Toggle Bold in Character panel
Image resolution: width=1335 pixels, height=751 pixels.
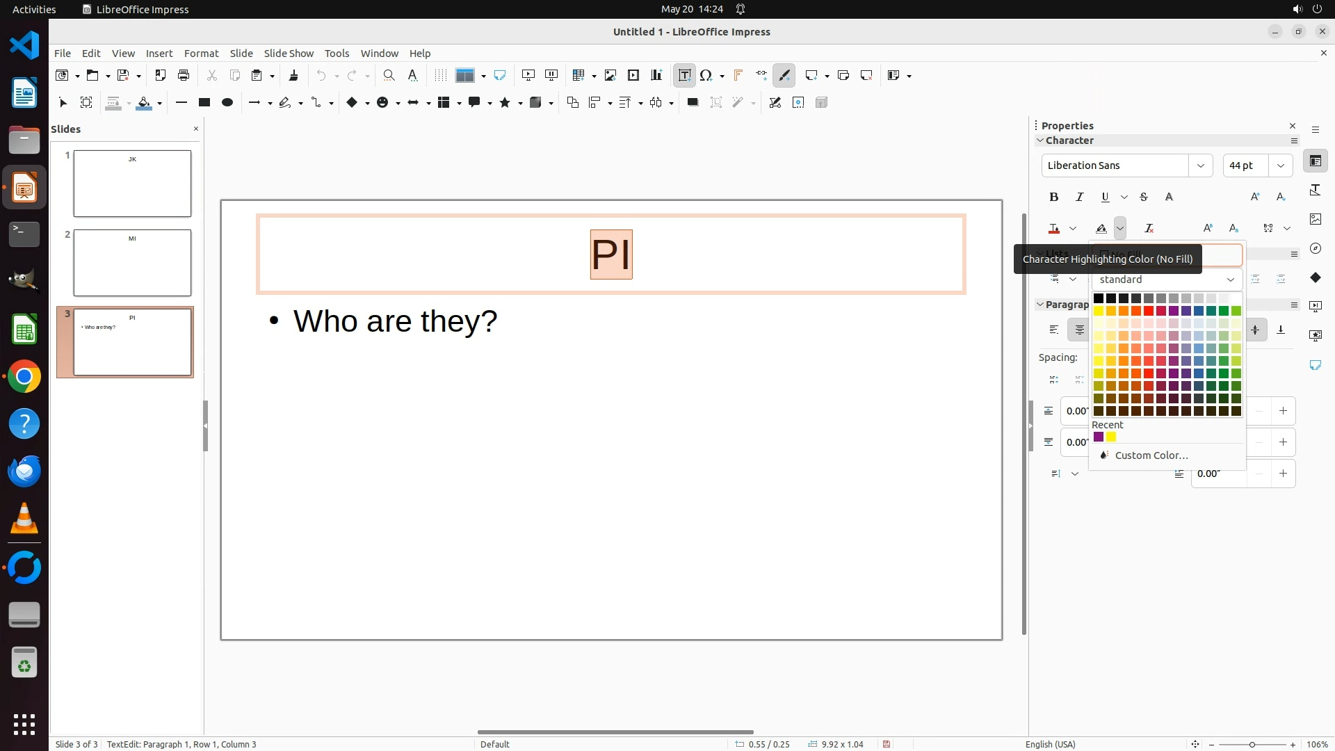tap(1054, 197)
